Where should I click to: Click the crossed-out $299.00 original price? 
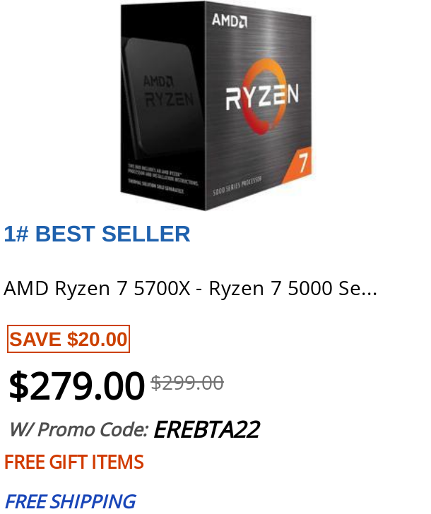[x=187, y=383]
